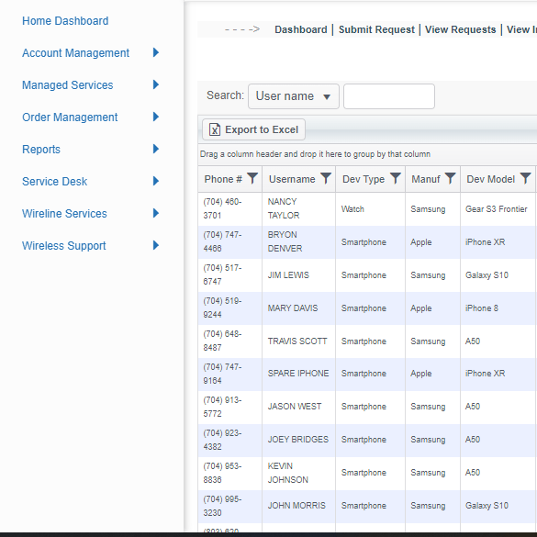Sort by Dev Model column header
Viewport: 537px width, 537px height.
tap(491, 179)
